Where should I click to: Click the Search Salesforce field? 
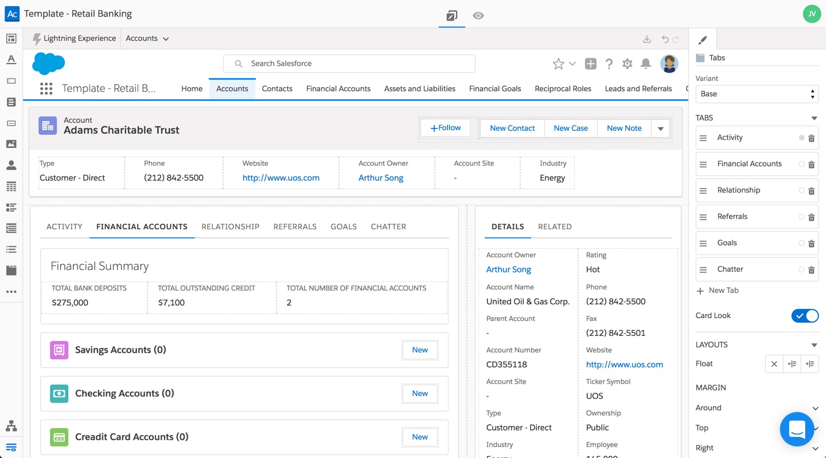coord(349,64)
